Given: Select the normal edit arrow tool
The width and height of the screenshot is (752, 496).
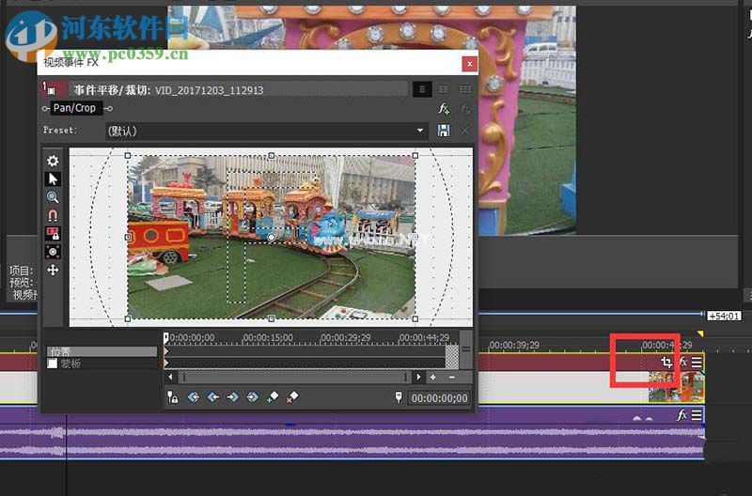Looking at the screenshot, I should tap(53, 178).
